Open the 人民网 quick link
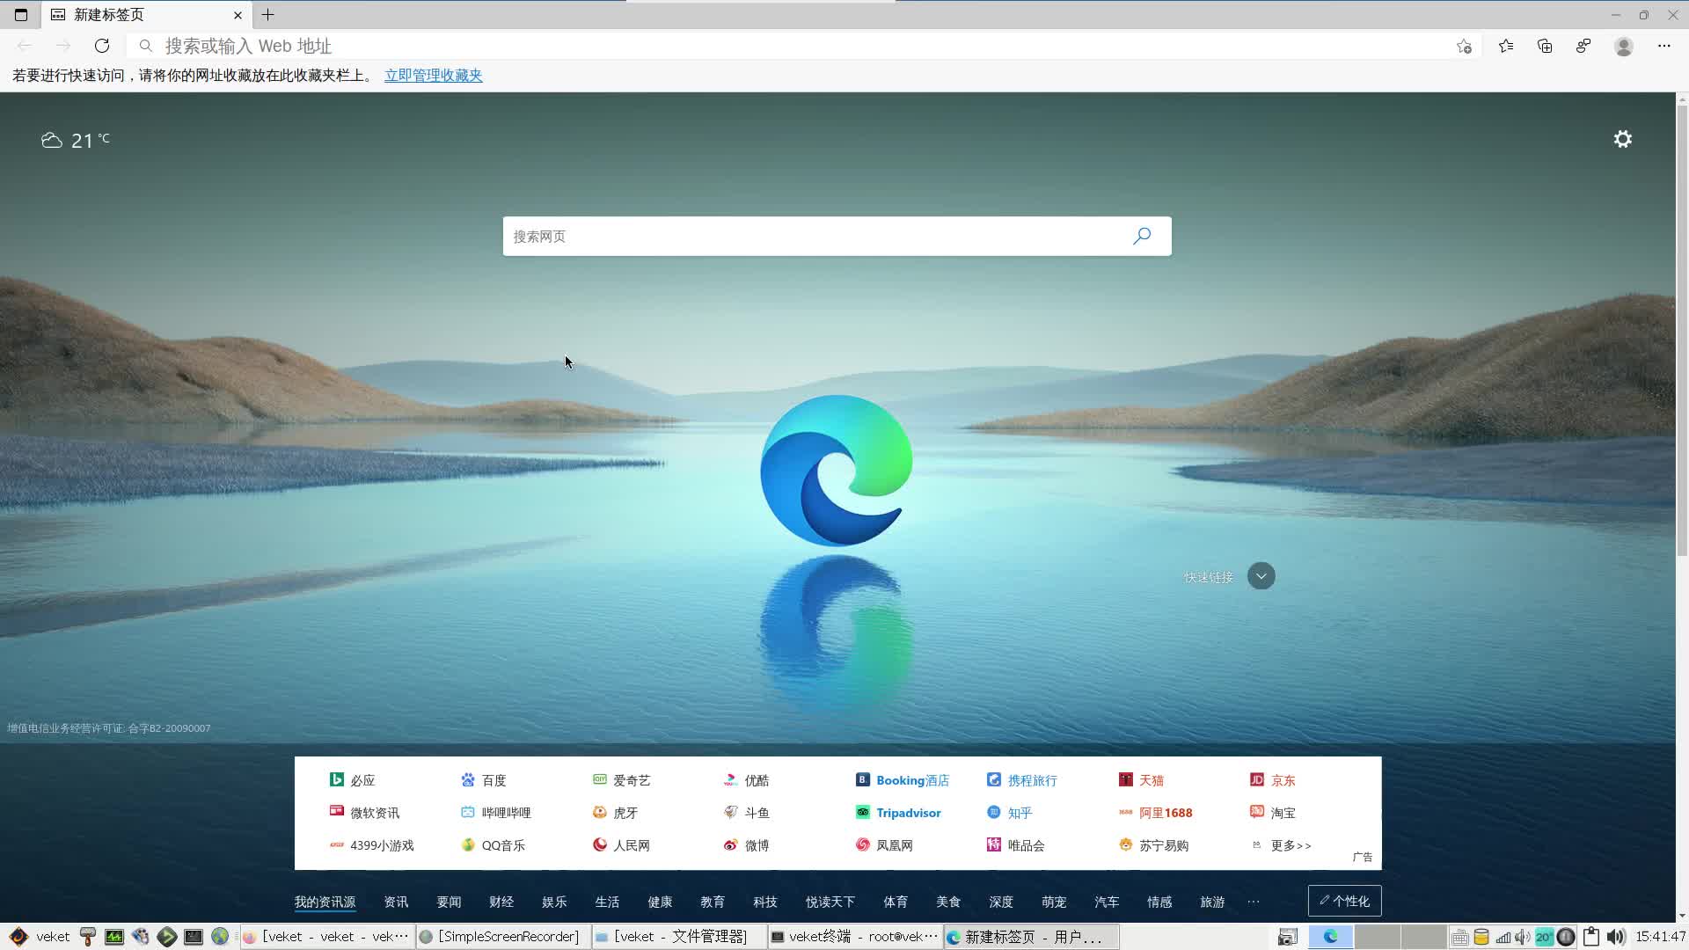1689x950 pixels. 622,845
